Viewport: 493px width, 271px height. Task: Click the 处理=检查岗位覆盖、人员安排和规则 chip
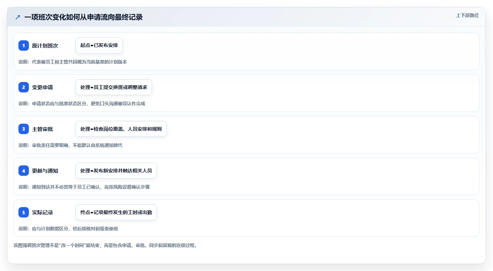point(121,129)
